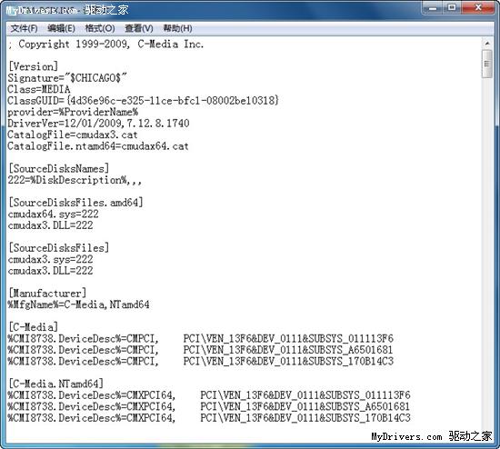
Task: Close the Notepad window
Action: coord(478,7)
